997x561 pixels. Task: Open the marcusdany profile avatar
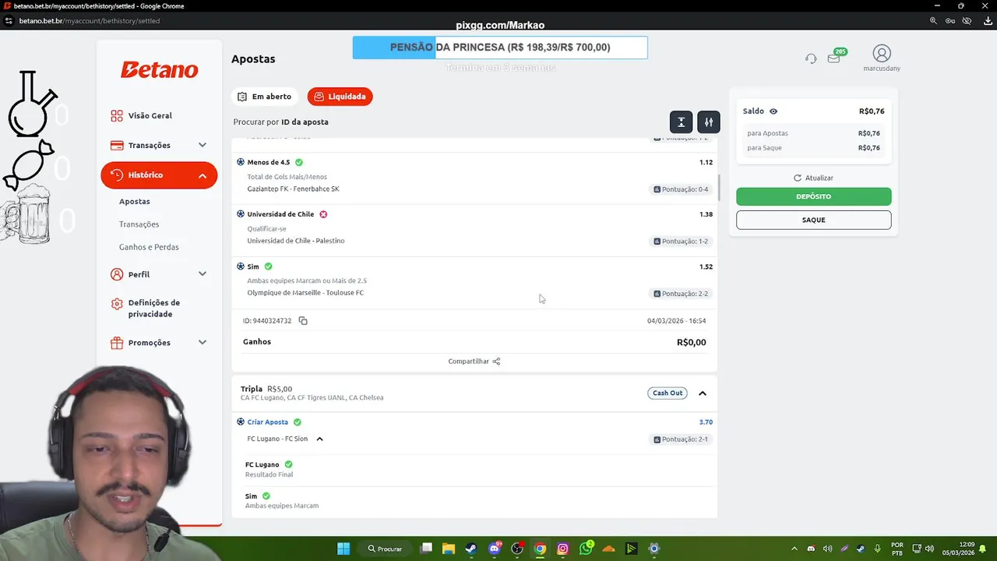click(x=882, y=53)
